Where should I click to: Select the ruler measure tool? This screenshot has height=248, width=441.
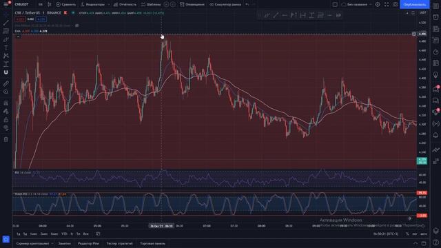(6, 83)
